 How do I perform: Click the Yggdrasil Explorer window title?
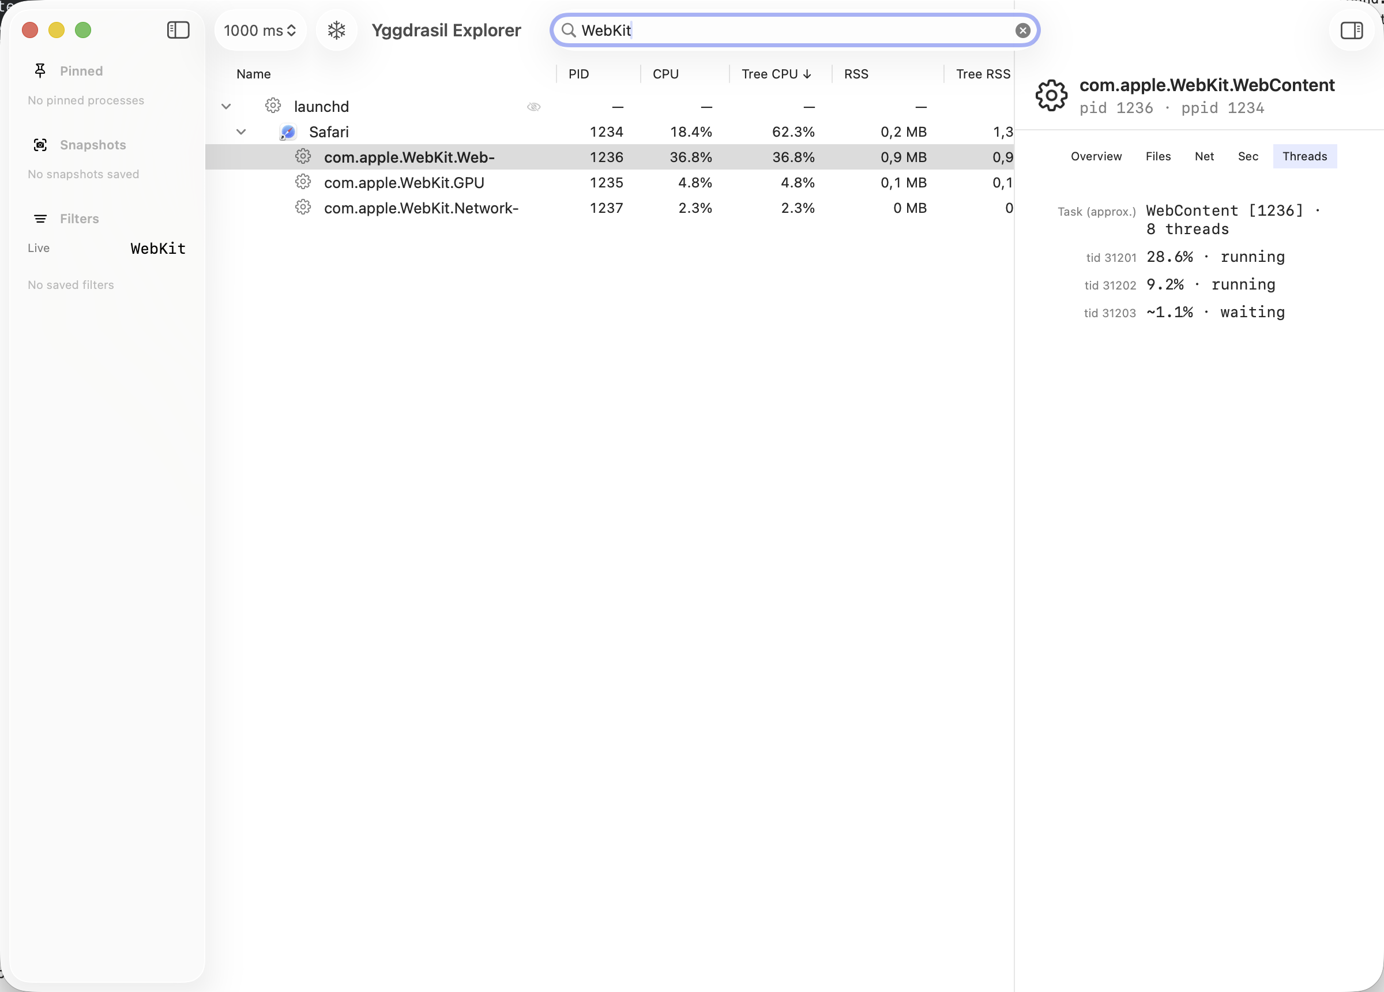click(x=446, y=30)
